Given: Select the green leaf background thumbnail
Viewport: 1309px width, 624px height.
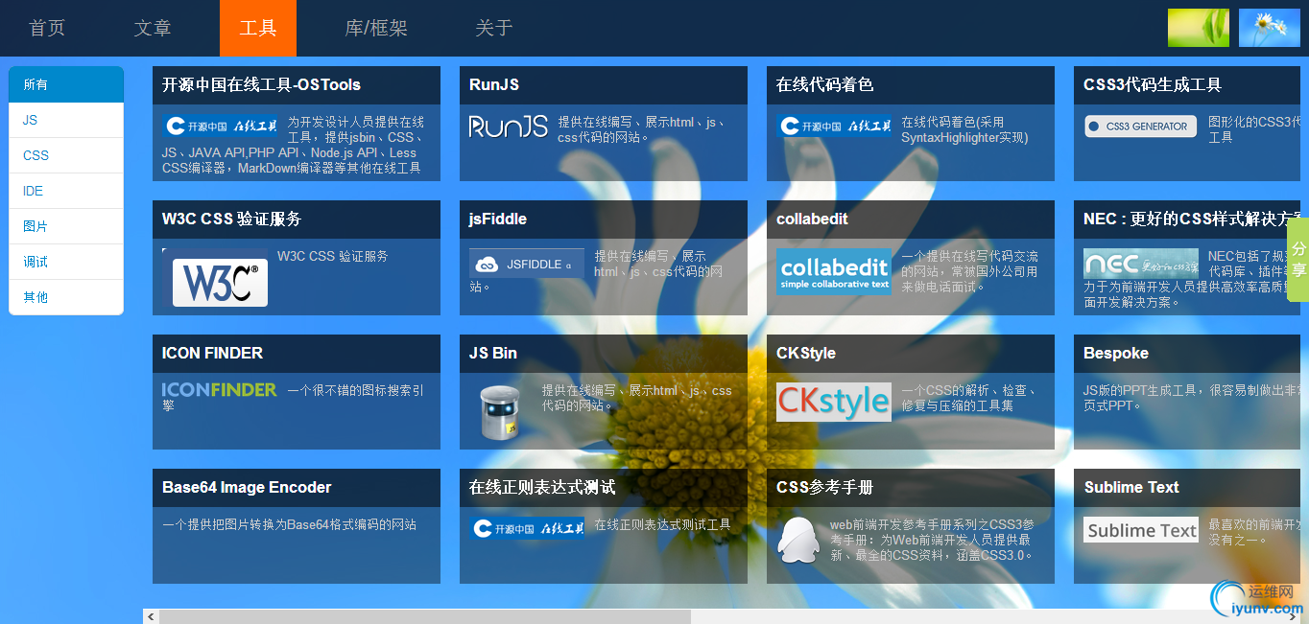Looking at the screenshot, I should pos(1198,28).
